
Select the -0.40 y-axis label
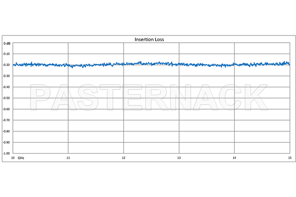pyautogui.click(x=7, y=87)
